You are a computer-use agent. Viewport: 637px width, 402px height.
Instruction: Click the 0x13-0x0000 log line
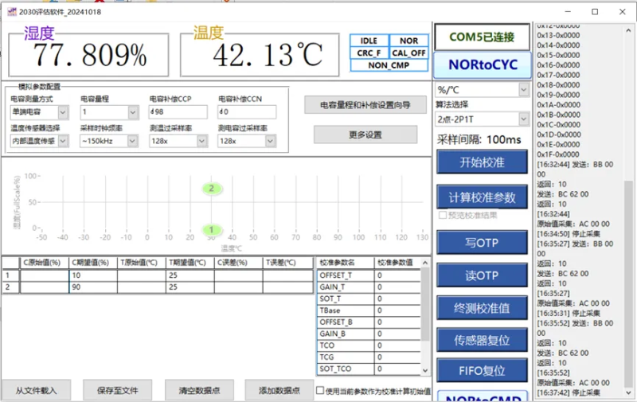pos(558,35)
